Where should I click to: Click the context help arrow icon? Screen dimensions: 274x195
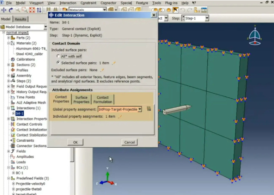(x=194, y=3)
